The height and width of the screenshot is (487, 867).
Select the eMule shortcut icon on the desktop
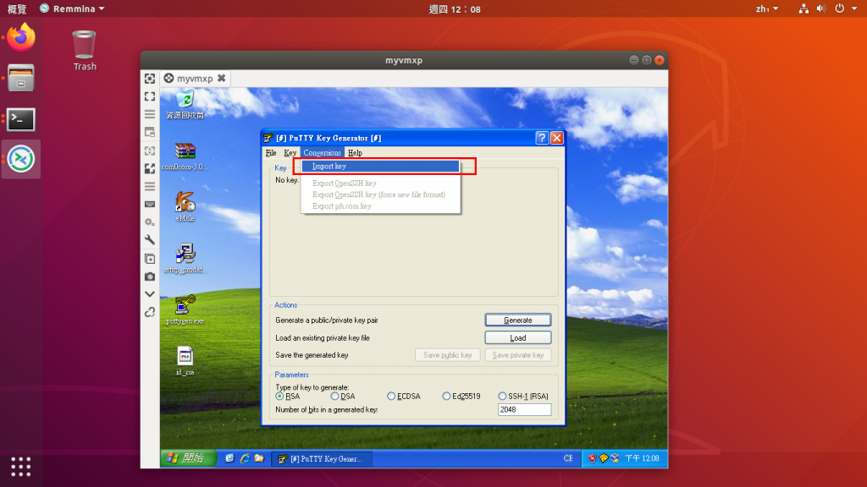coord(185,206)
